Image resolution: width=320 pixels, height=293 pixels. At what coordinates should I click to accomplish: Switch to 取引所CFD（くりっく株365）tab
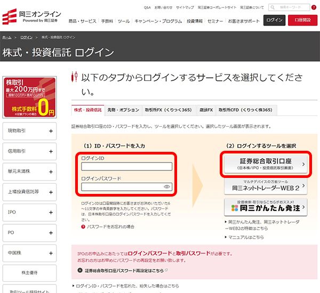pos(245,110)
